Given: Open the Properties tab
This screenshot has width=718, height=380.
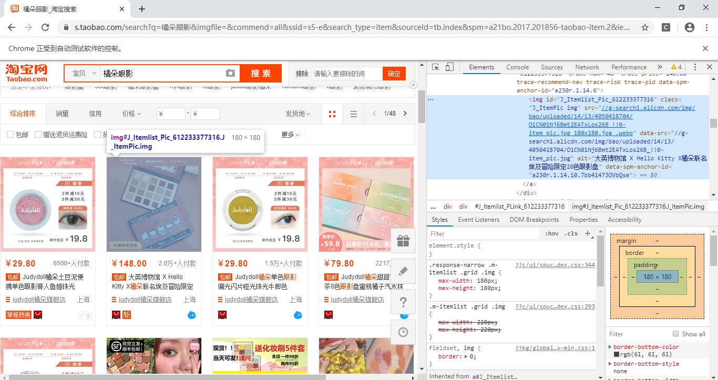Looking at the screenshot, I should (583, 220).
